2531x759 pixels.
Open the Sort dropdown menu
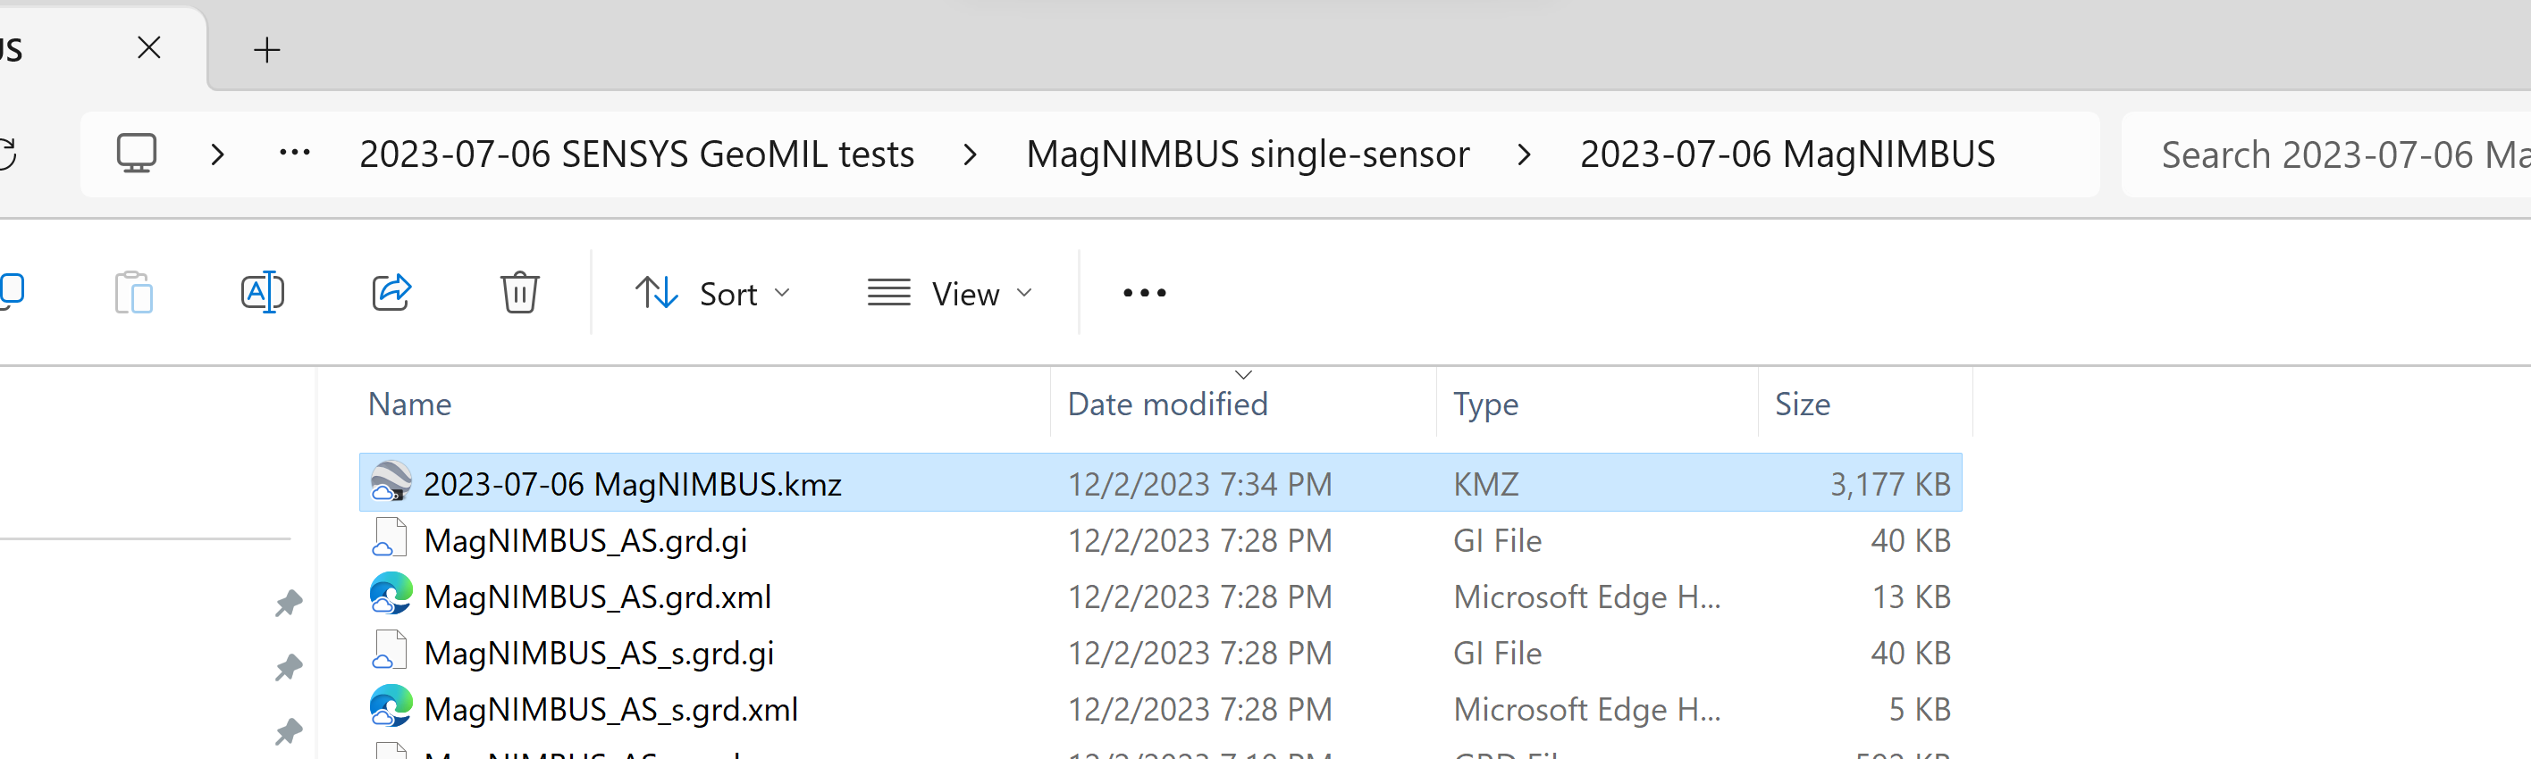(713, 293)
